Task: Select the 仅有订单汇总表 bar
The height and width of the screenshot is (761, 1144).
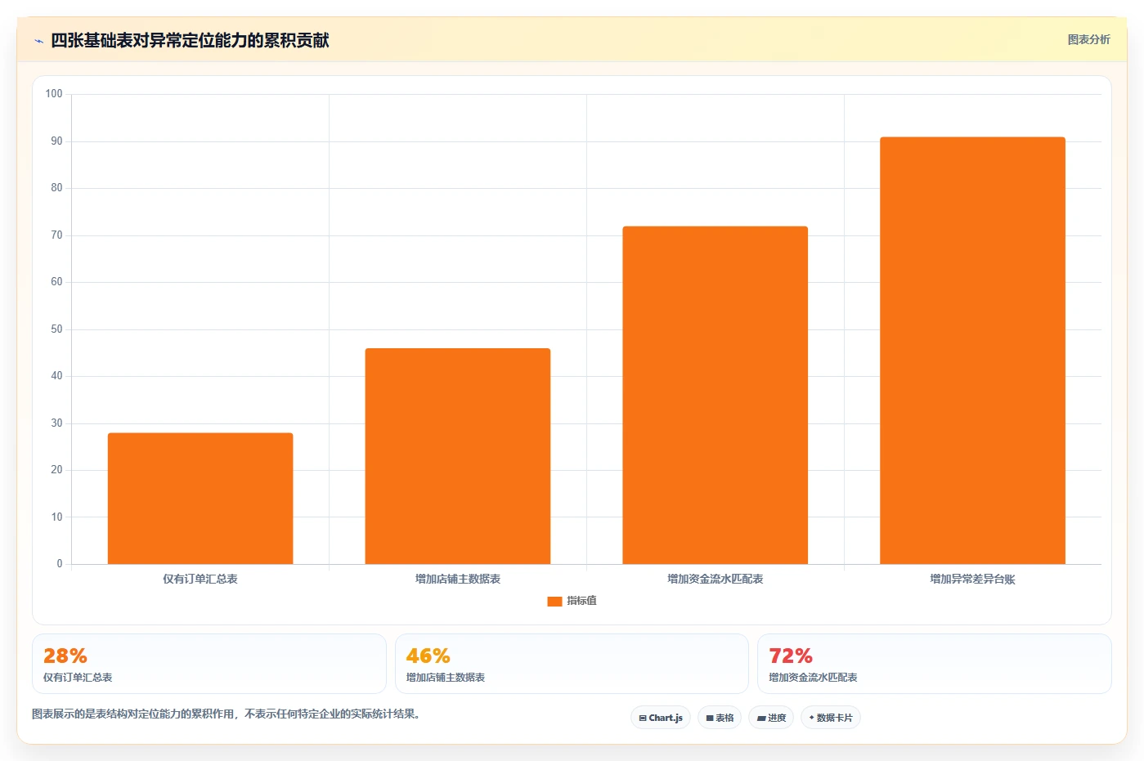Action: [x=200, y=498]
